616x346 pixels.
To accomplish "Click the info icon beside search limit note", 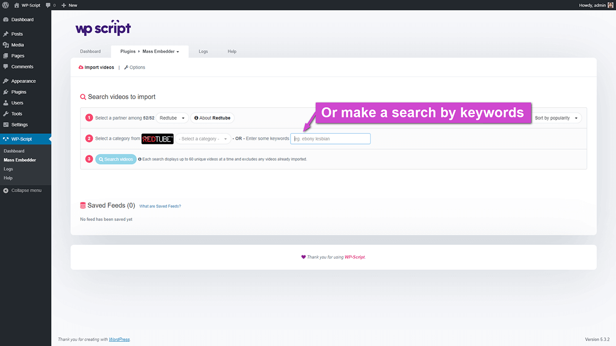I will [140, 159].
